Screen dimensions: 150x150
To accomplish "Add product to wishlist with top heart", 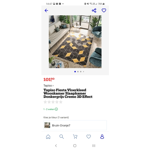I will tap(104, 10).
